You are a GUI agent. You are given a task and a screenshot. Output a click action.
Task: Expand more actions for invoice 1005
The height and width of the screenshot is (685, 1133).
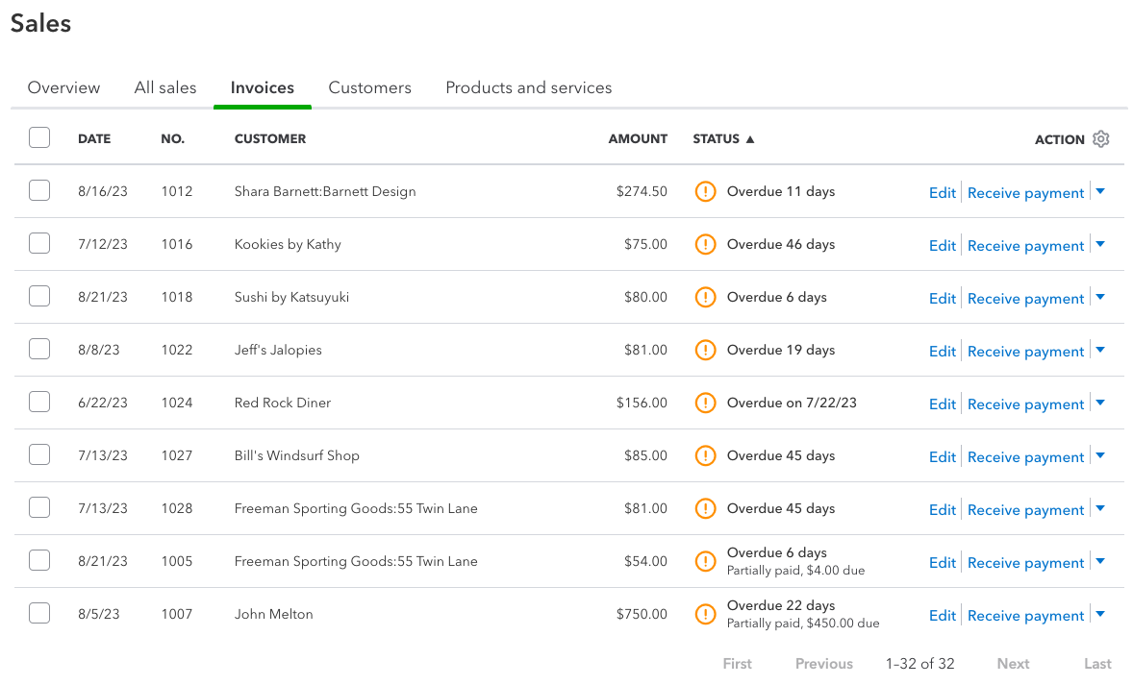point(1100,562)
